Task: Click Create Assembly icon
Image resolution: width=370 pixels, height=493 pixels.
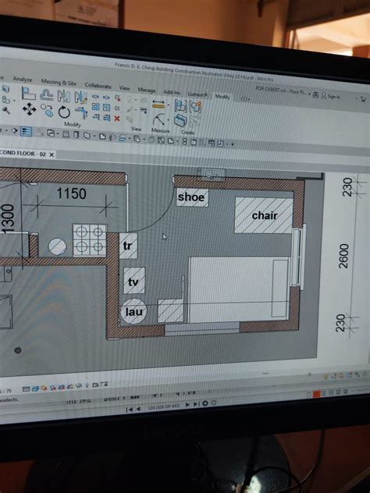Action: 180,105
